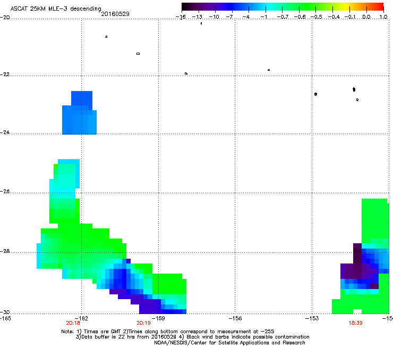Click the -4 colorbar tick label
This screenshot has height=346, width=393.
(246, 17)
